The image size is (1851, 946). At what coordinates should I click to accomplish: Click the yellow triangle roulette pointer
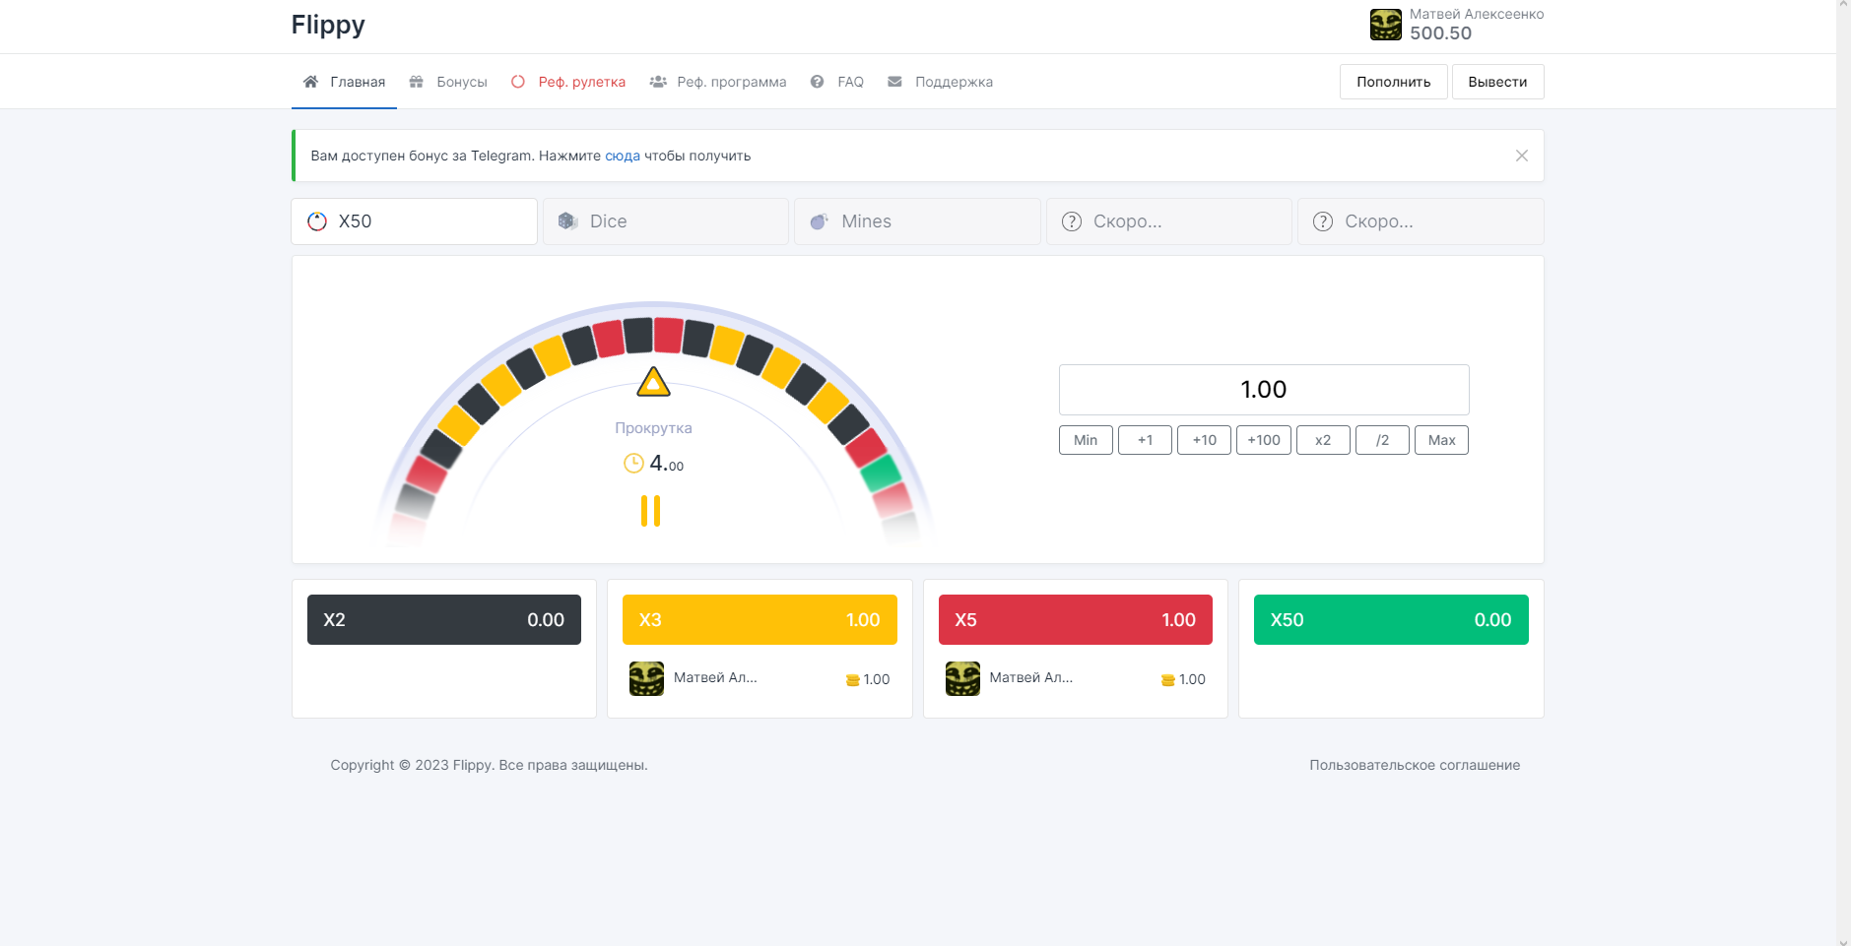click(653, 382)
